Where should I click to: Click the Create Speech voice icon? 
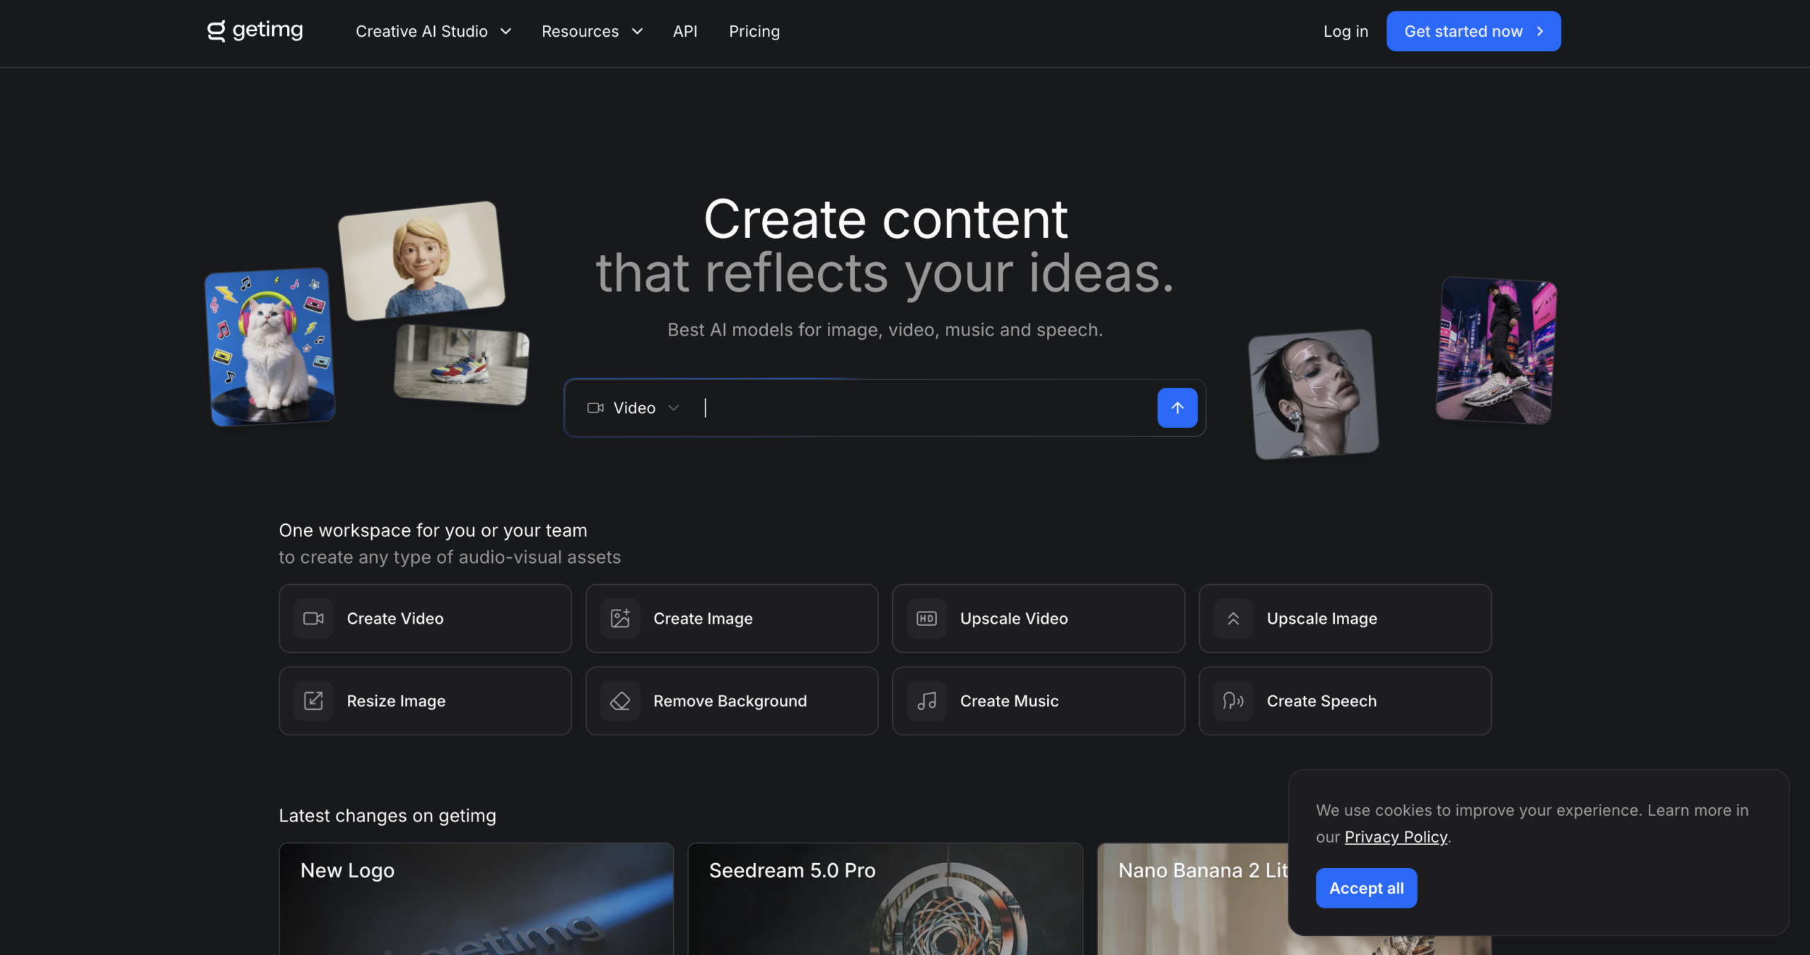pos(1233,701)
